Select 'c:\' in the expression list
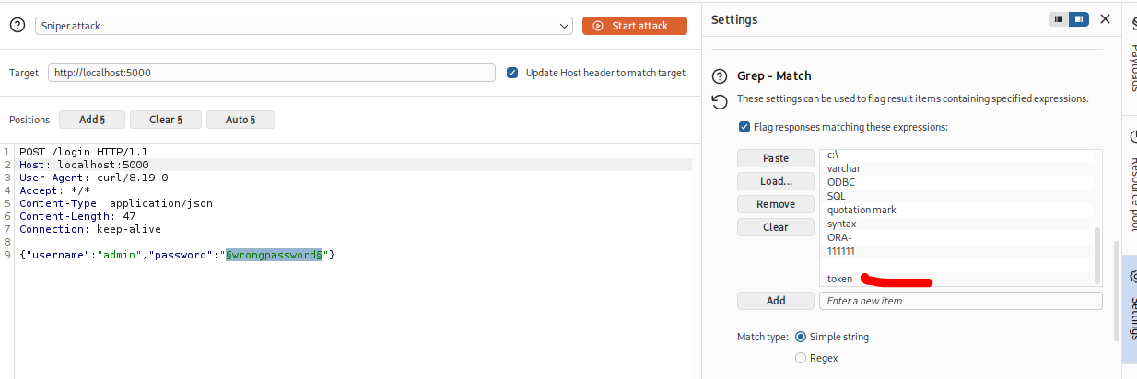Screen dimensions: 1137x379 click(x=956, y=155)
